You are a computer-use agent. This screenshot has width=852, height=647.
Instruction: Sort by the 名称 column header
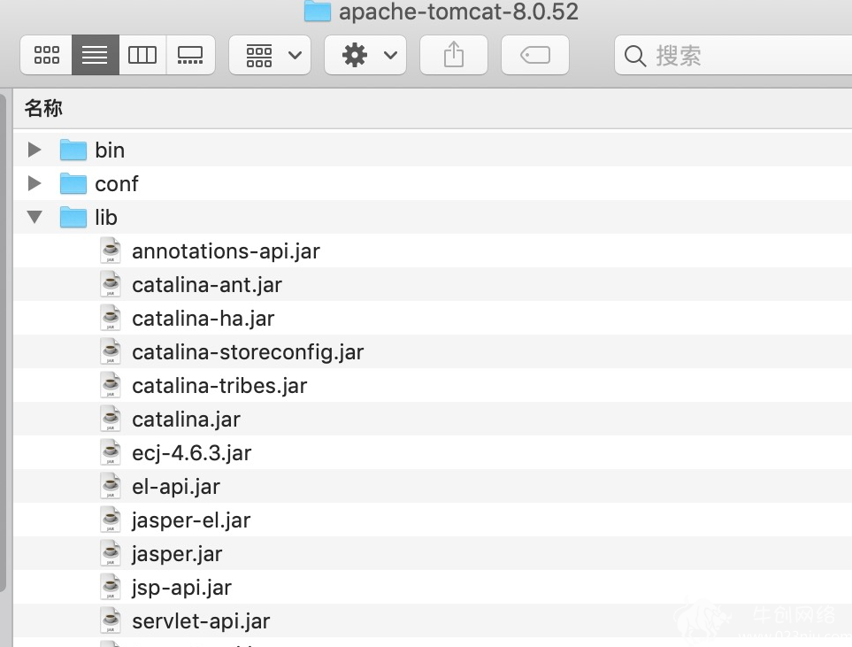tap(43, 108)
